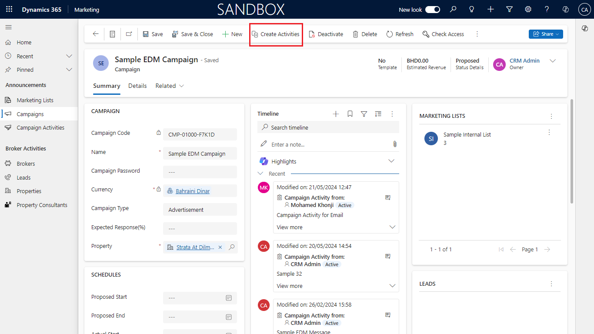Image resolution: width=594 pixels, height=334 pixels.
Task: Click the timeline bookmark icon
Action: [x=350, y=114]
